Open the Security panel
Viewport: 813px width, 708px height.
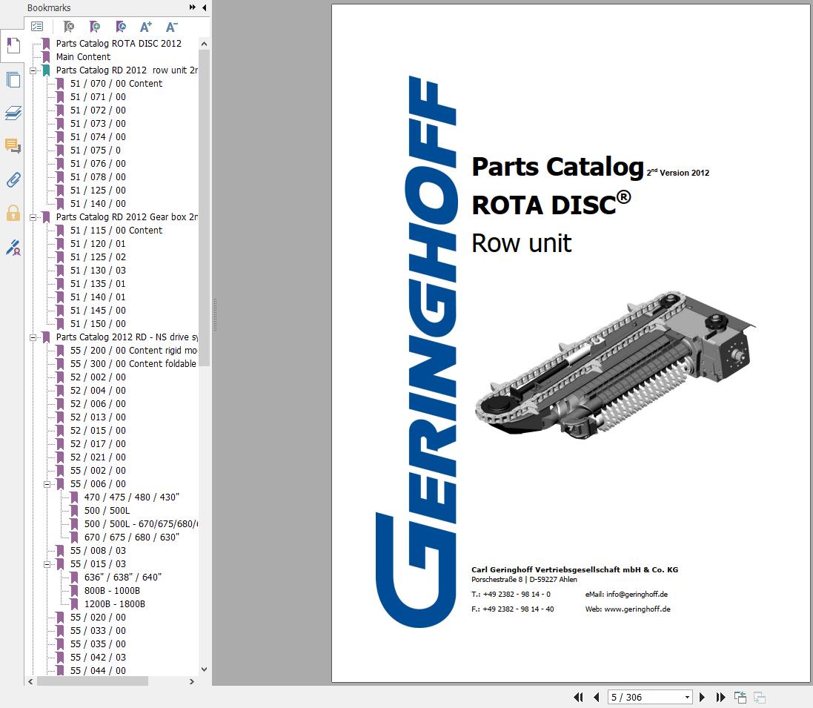click(13, 213)
